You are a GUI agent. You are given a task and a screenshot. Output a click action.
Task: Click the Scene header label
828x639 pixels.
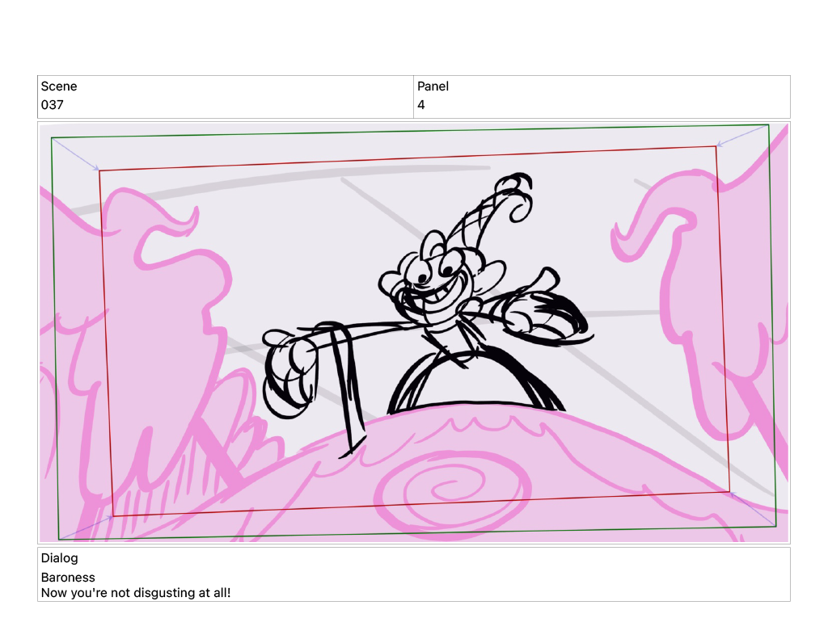59,86
